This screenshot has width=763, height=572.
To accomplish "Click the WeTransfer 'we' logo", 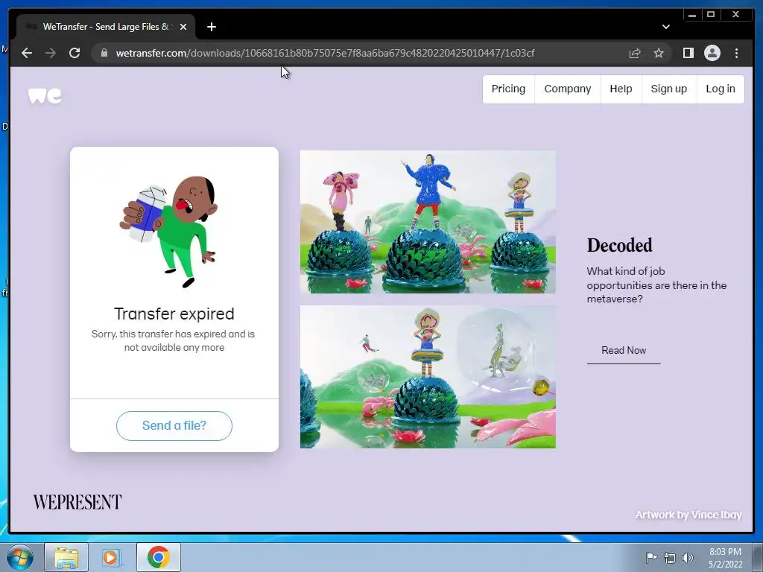I will (x=45, y=96).
